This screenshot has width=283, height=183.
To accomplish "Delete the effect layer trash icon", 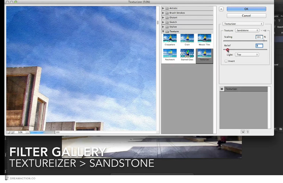I will (x=248, y=132).
